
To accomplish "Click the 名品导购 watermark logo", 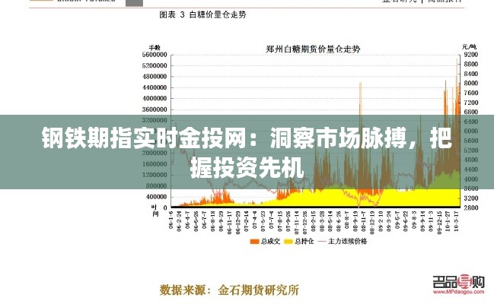I will click(x=458, y=282).
